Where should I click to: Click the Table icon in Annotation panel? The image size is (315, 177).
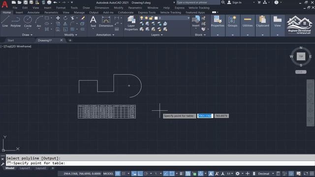[x=117, y=29]
